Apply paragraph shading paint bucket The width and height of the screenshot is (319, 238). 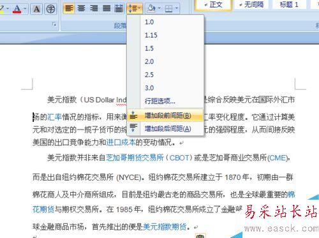pos(151,8)
